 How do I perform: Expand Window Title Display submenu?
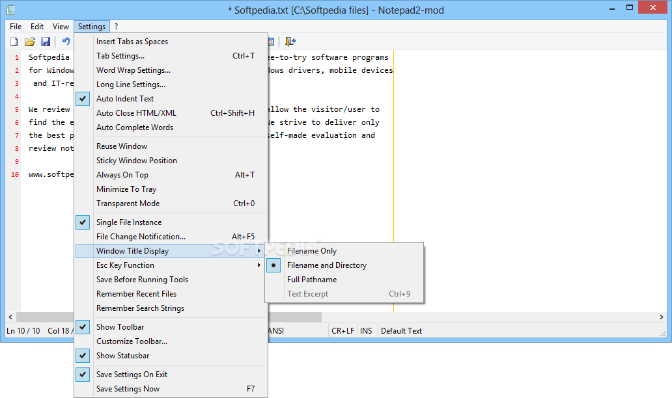coord(171,251)
